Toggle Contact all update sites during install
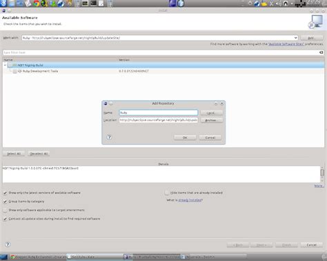327x261 pixels. click(x=5, y=219)
